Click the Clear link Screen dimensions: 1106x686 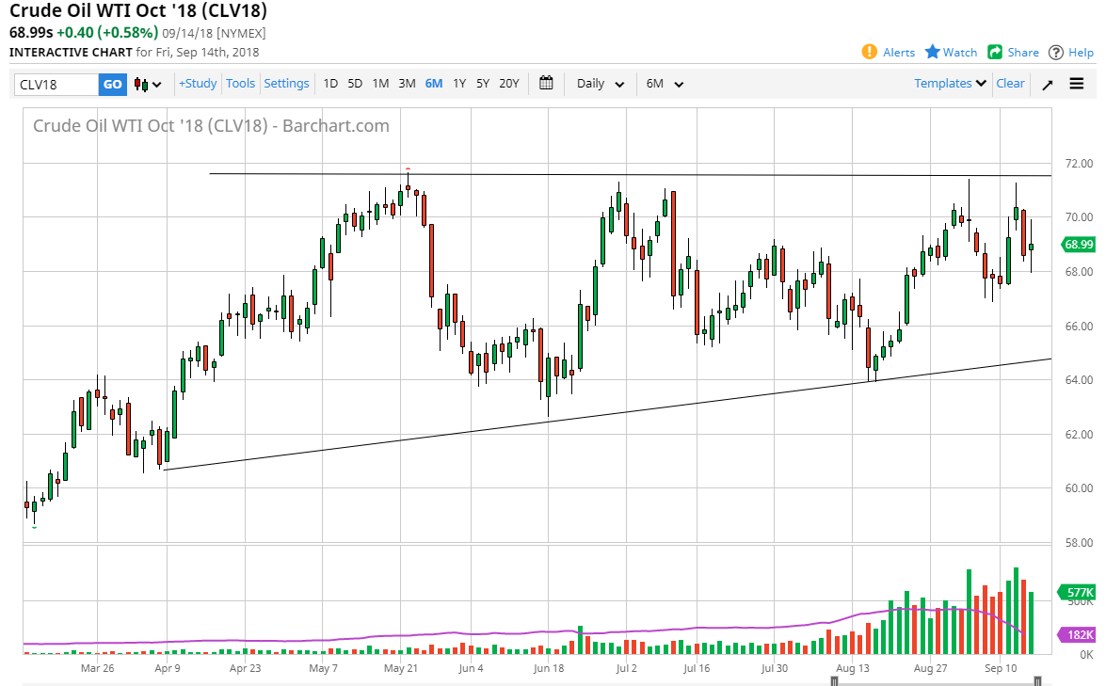(1010, 84)
